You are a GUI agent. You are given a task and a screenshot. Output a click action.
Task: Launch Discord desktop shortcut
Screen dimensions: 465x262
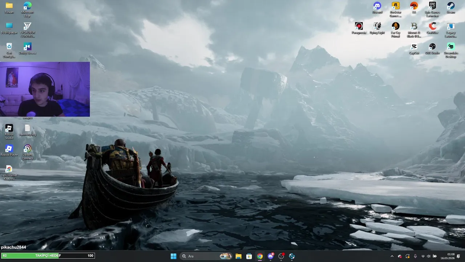377,8
